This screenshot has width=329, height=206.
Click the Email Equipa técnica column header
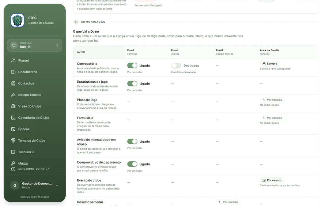pos(224,52)
